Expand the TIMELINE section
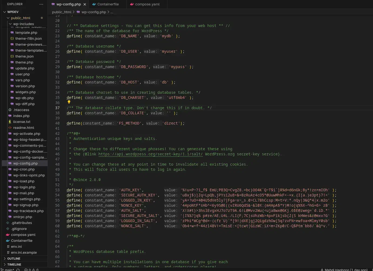373x271 pixels. pos(14,265)
